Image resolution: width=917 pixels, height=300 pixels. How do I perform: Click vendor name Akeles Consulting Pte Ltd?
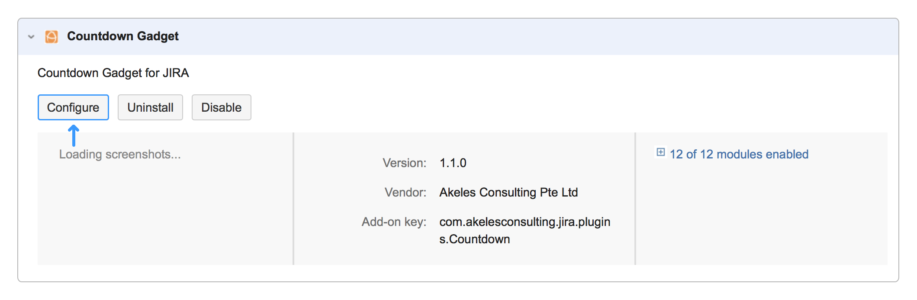pyautogui.click(x=508, y=193)
